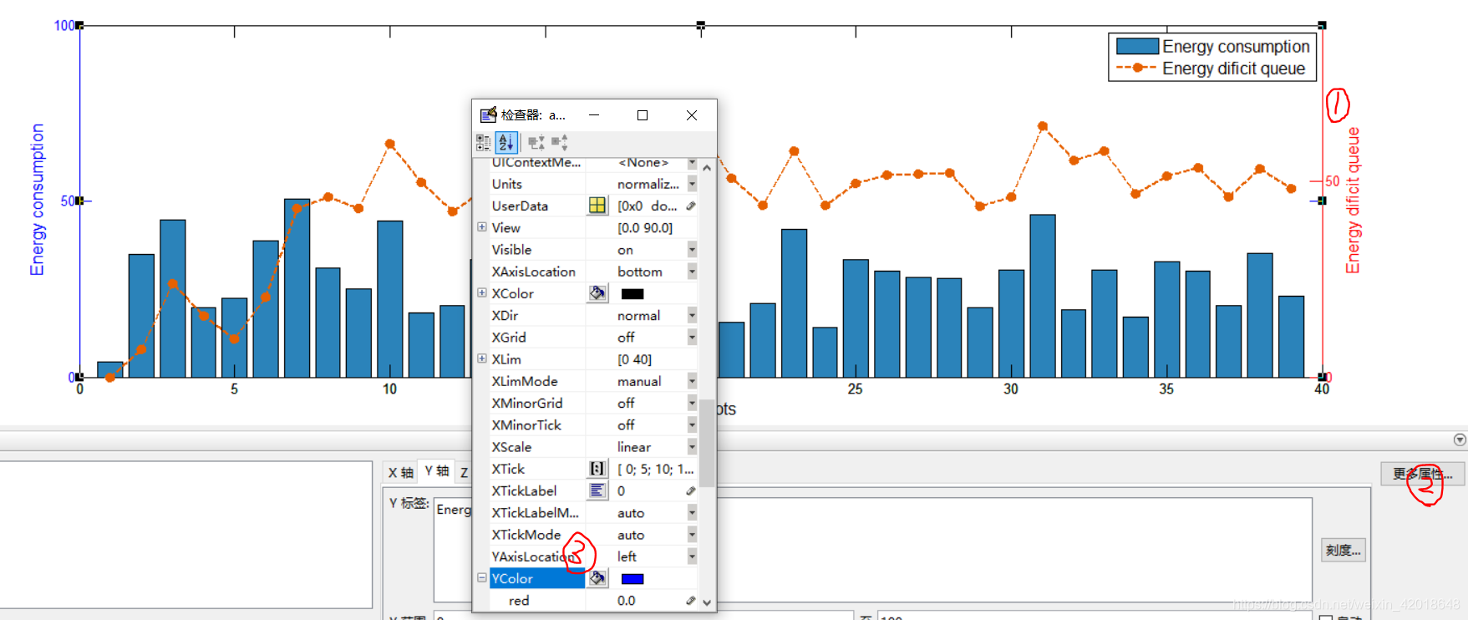
Task: Collapse the property panel with the round arrow
Action: point(1460,440)
